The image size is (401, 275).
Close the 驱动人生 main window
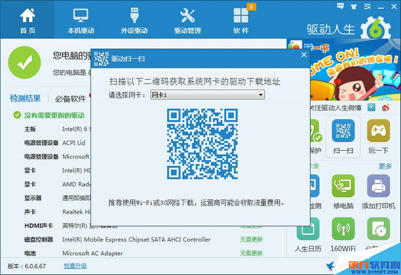click(394, 7)
